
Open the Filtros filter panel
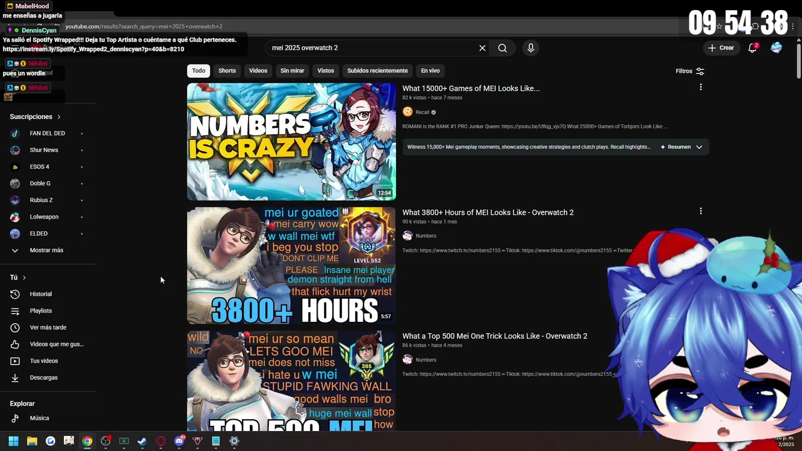pos(690,71)
